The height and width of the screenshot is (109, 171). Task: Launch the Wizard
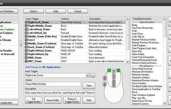(78, 11)
